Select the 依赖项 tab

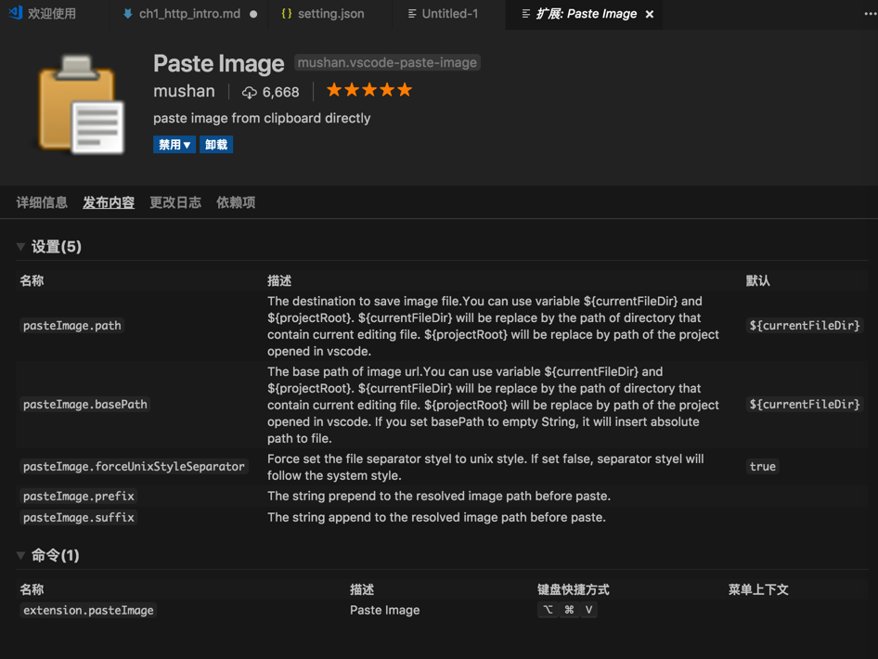(236, 202)
